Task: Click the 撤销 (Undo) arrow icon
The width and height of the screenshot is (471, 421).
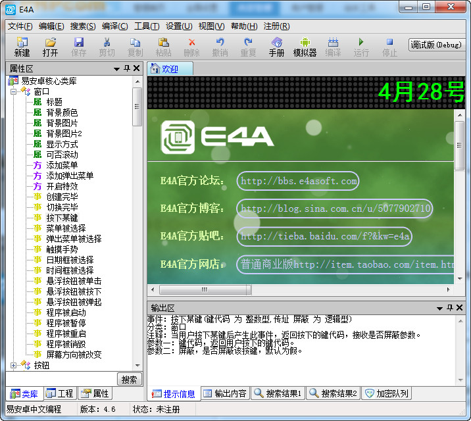Action: point(220,42)
